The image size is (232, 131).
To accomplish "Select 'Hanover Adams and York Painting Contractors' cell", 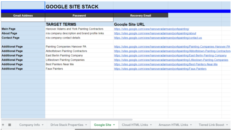I will (x=79, y=29).
